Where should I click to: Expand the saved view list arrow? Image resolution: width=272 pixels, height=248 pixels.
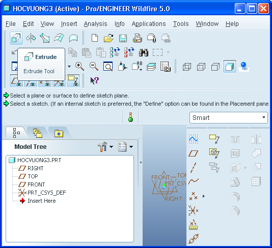(x=69, y=67)
